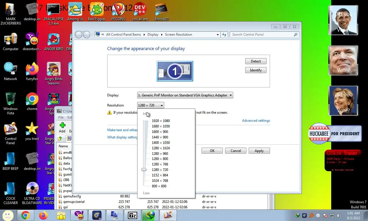Select 1280 × 800 resolution
Screen dimensions: 368x221
(160, 159)
